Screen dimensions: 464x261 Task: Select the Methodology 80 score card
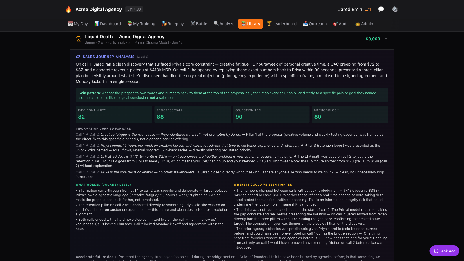(350, 114)
